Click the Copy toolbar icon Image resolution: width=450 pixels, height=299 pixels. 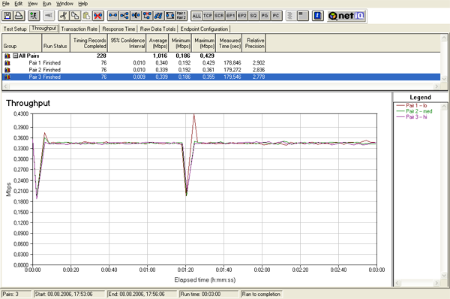(75, 16)
